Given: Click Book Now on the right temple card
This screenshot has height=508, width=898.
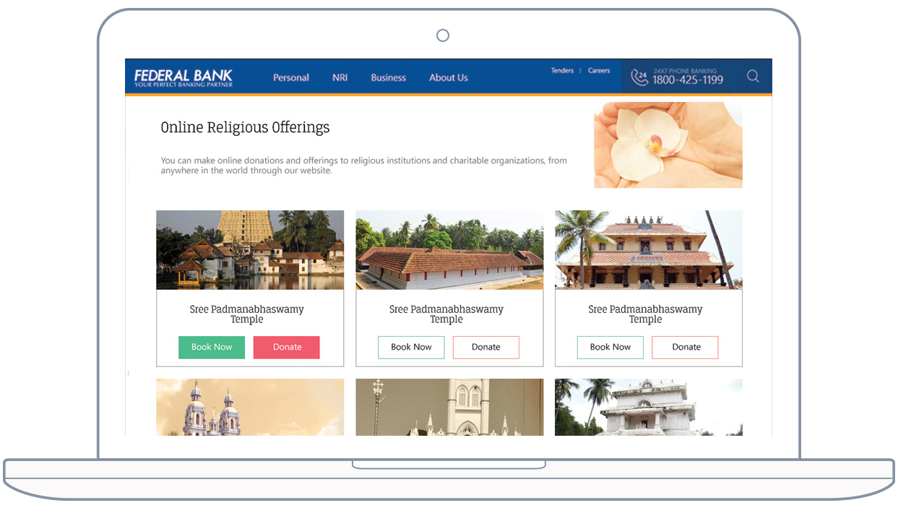Looking at the screenshot, I should 610,348.
